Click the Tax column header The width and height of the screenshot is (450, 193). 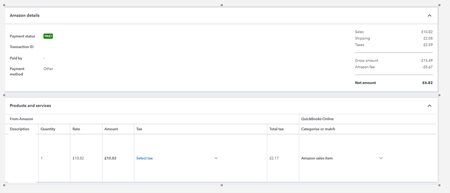pos(139,129)
